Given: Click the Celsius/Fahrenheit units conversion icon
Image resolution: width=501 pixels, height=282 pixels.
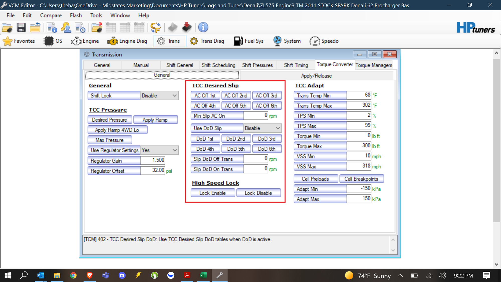Looking at the screenshot, I should point(156,28).
